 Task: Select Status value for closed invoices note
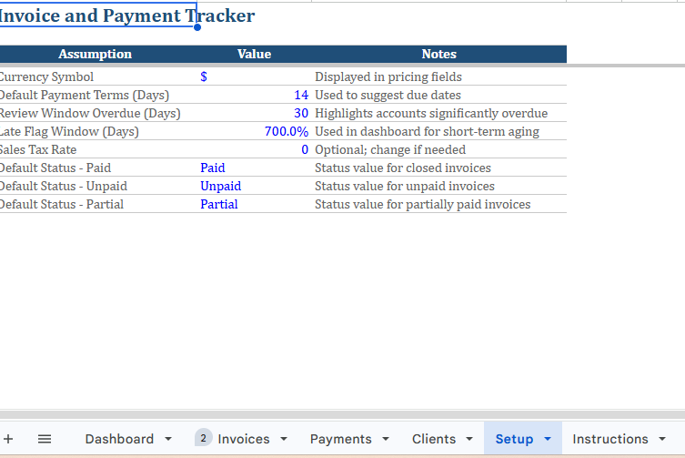point(439,168)
